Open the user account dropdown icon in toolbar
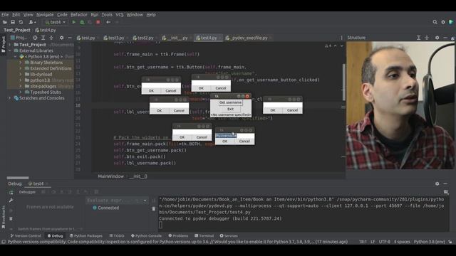The width and height of the screenshot is (456, 256). pyautogui.click(x=32, y=22)
